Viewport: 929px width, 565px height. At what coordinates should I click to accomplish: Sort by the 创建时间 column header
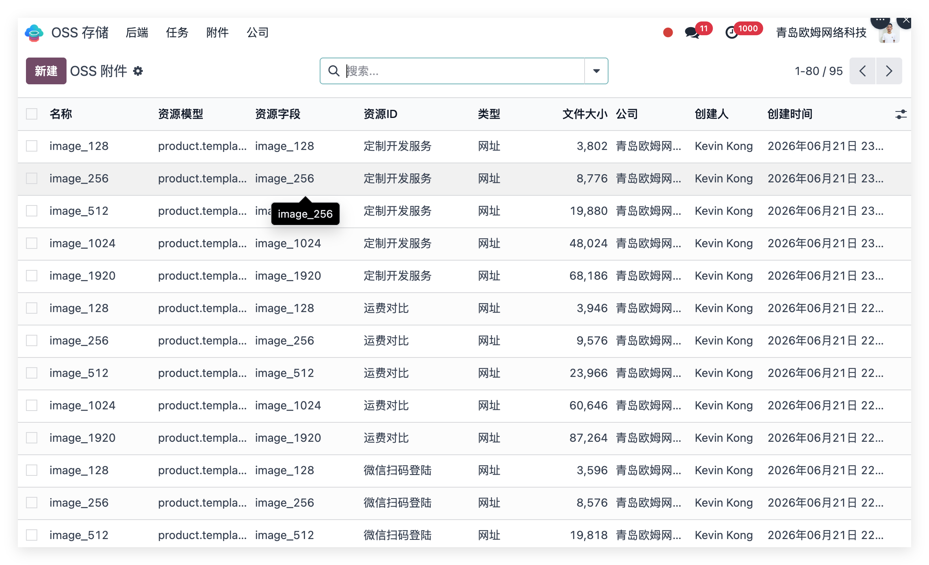click(790, 114)
